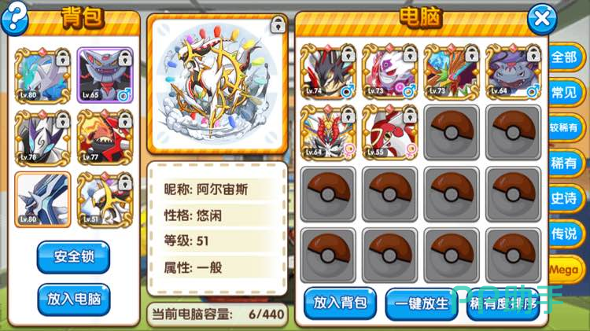This screenshot has height=331, width=590.
Task: Toggle lock icon on Arceus portrait
Action: pyautogui.click(x=278, y=25)
